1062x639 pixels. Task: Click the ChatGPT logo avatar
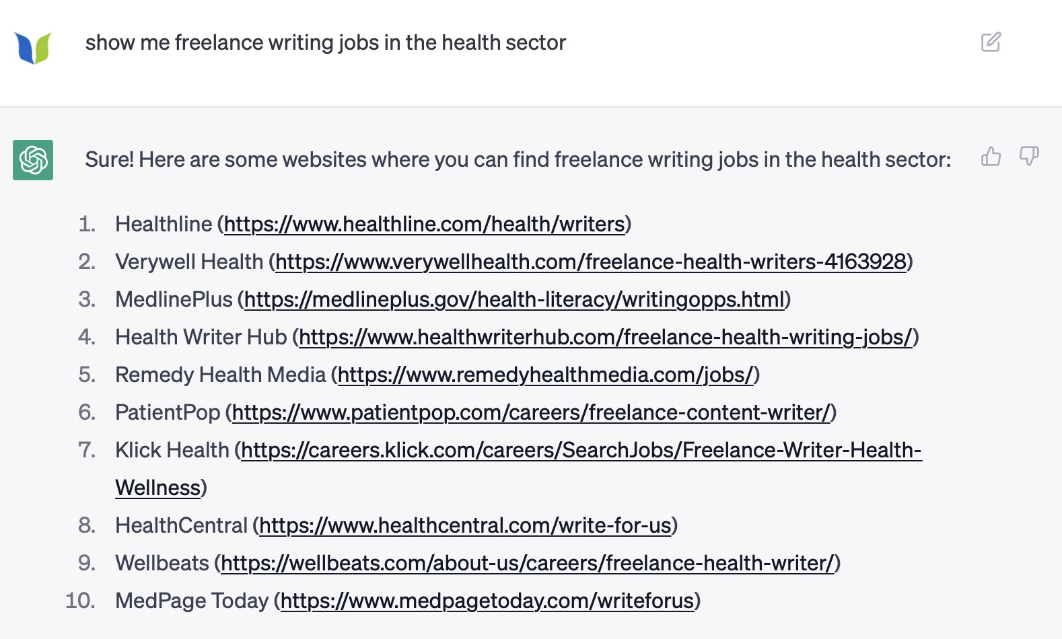point(33,160)
